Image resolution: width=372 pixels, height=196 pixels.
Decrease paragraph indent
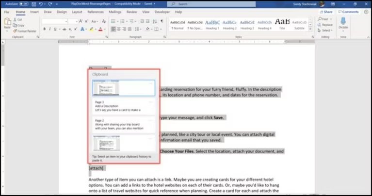point(142,21)
